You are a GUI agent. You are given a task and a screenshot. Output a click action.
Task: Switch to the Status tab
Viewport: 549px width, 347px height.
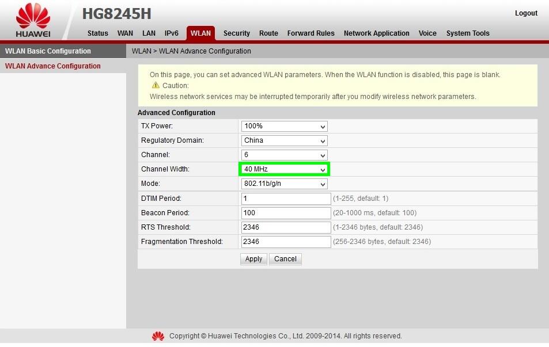pos(98,33)
